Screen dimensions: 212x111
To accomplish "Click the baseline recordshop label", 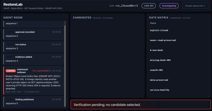I will point(103,18).
